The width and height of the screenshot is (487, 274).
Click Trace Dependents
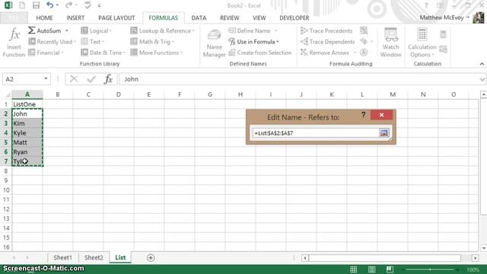coord(327,42)
